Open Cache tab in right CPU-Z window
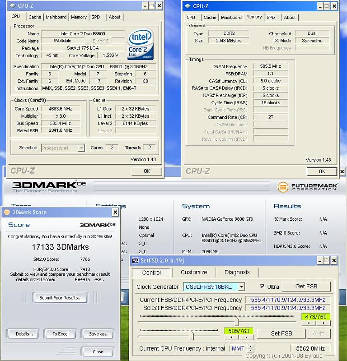 point(210,18)
